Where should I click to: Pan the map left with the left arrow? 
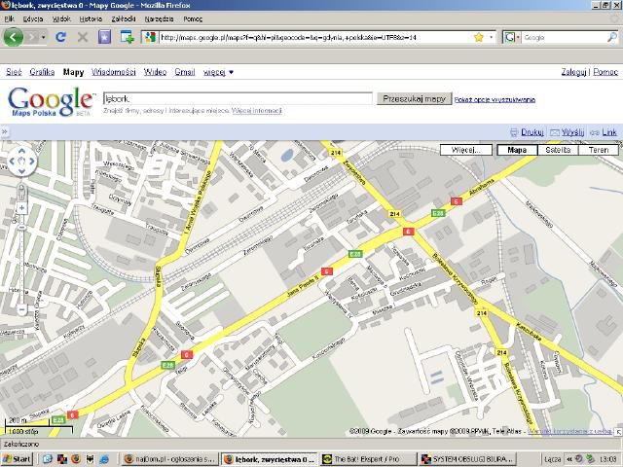tap(12, 161)
